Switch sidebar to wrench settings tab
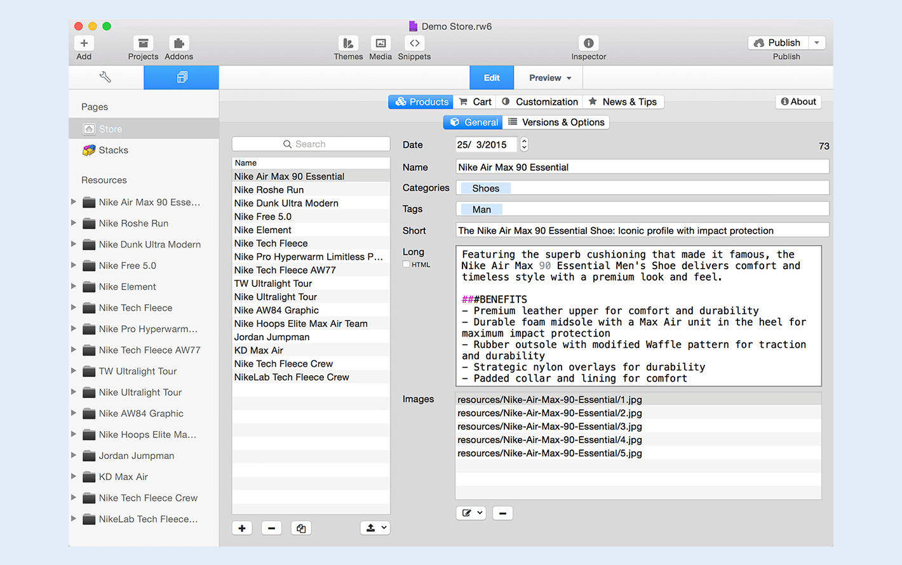This screenshot has height=565, width=902. click(x=105, y=77)
